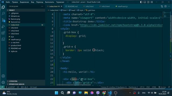The width and height of the screenshot is (172, 96).
Task: Click the black color swatch on line 14
Action: click(94, 50)
